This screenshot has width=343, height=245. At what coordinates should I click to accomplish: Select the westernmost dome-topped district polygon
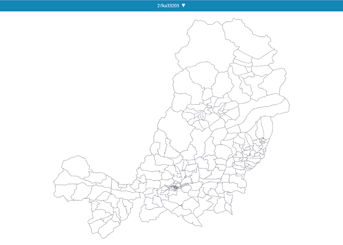tap(75, 166)
